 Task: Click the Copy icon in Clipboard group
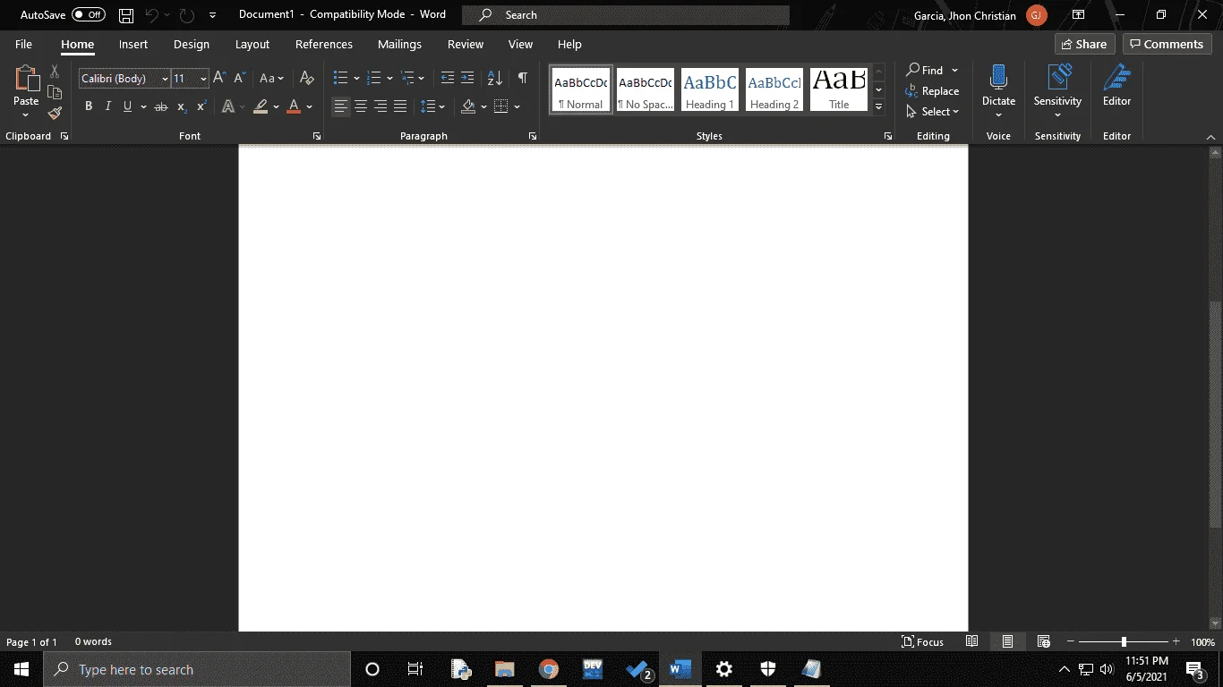55,92
